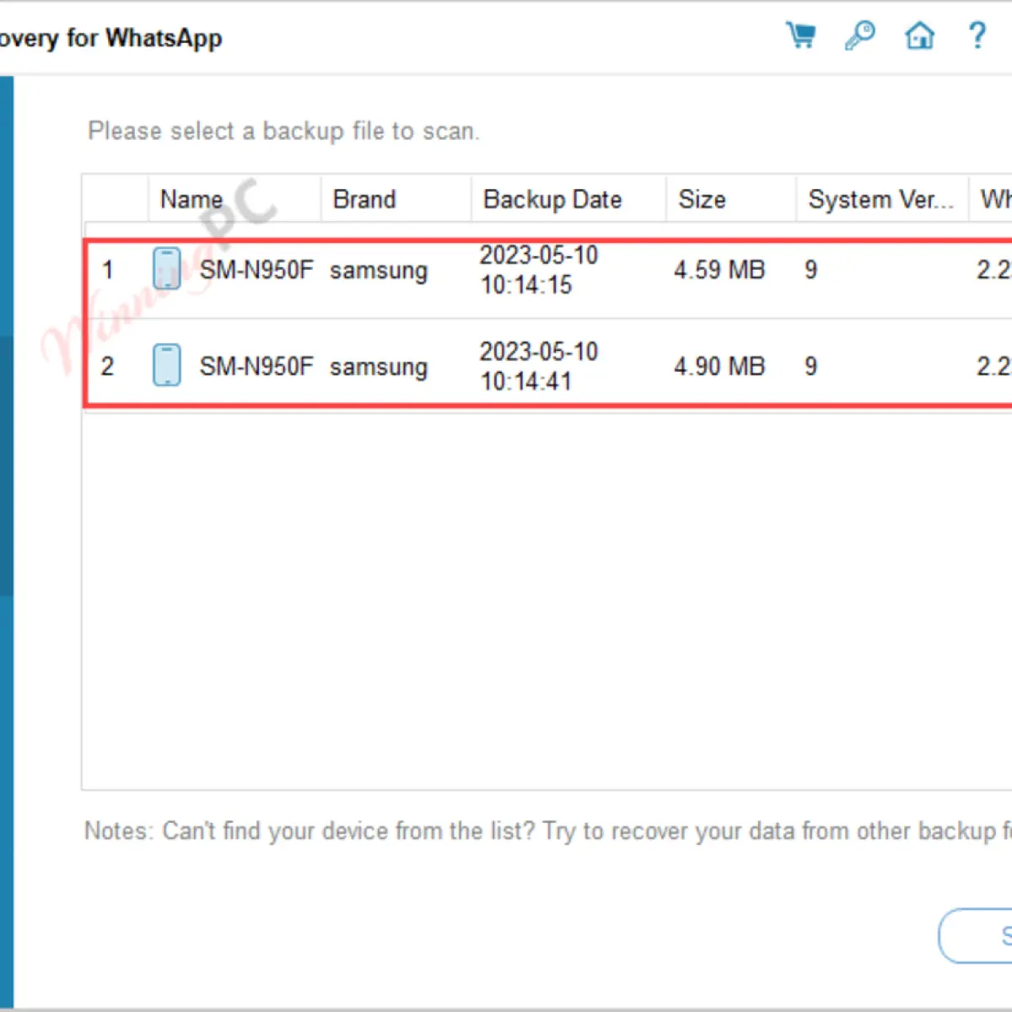The image size is (1012, 1012).
Task: Select phone icon in backup row 2
Action: pos(167,365)
